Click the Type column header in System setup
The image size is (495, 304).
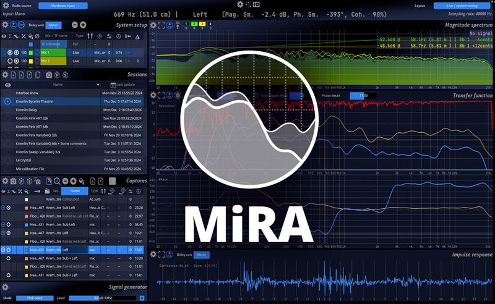tap(80, 36)
